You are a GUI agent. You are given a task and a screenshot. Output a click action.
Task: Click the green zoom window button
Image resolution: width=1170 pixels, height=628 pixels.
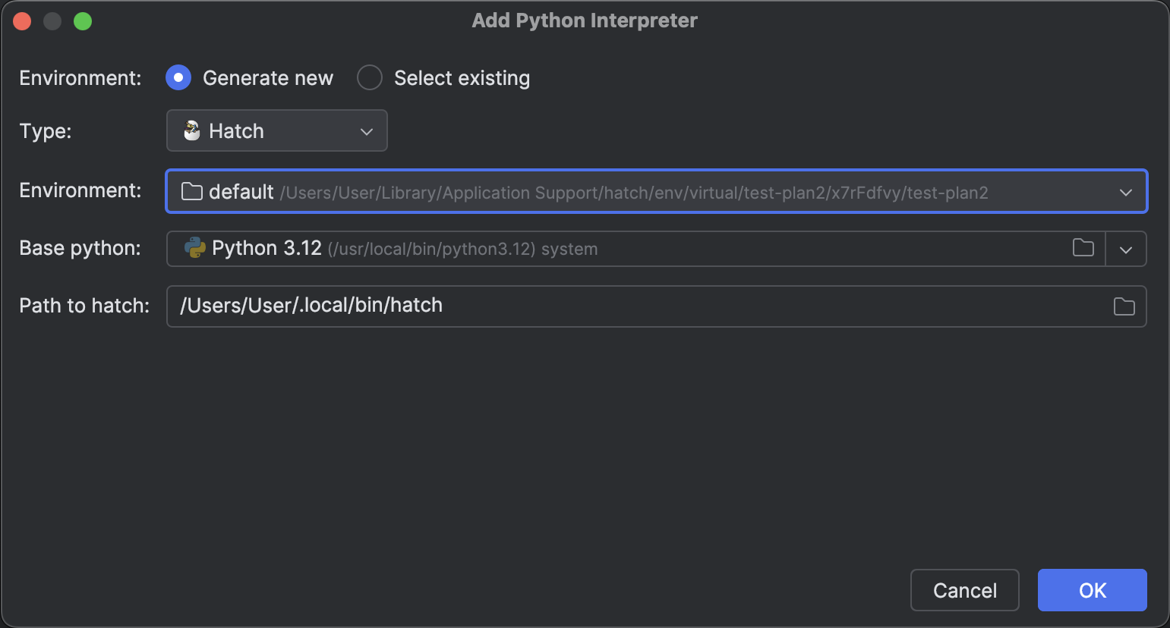(83, 21)
